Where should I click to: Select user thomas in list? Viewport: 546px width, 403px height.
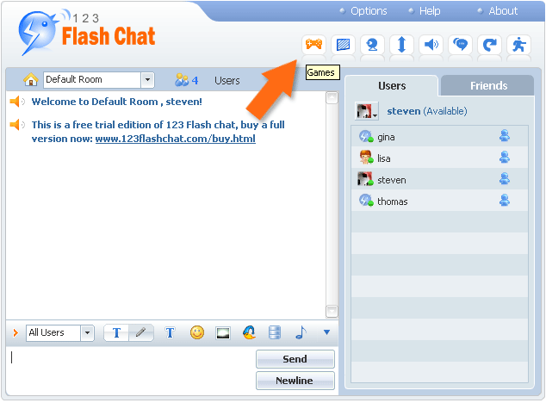tap(439, 201)
